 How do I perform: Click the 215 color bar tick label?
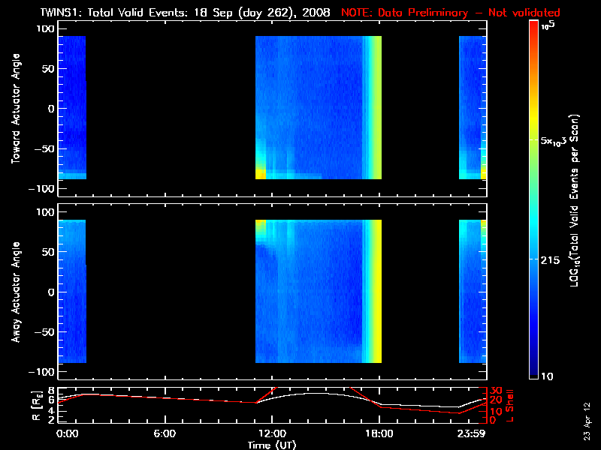553,259
